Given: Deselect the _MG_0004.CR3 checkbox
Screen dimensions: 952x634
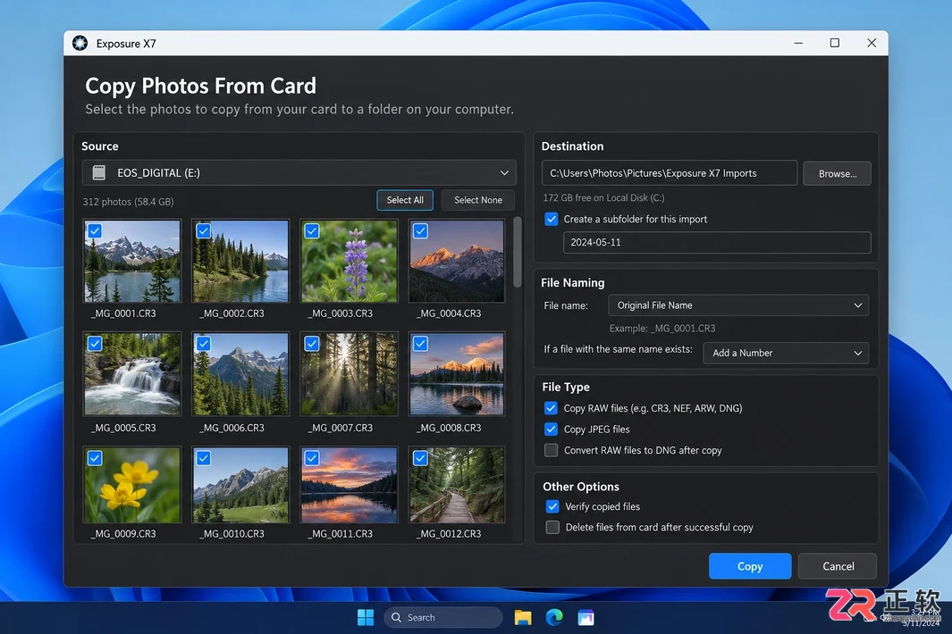Looking at the screenshot, I should [x=420, y=230].
